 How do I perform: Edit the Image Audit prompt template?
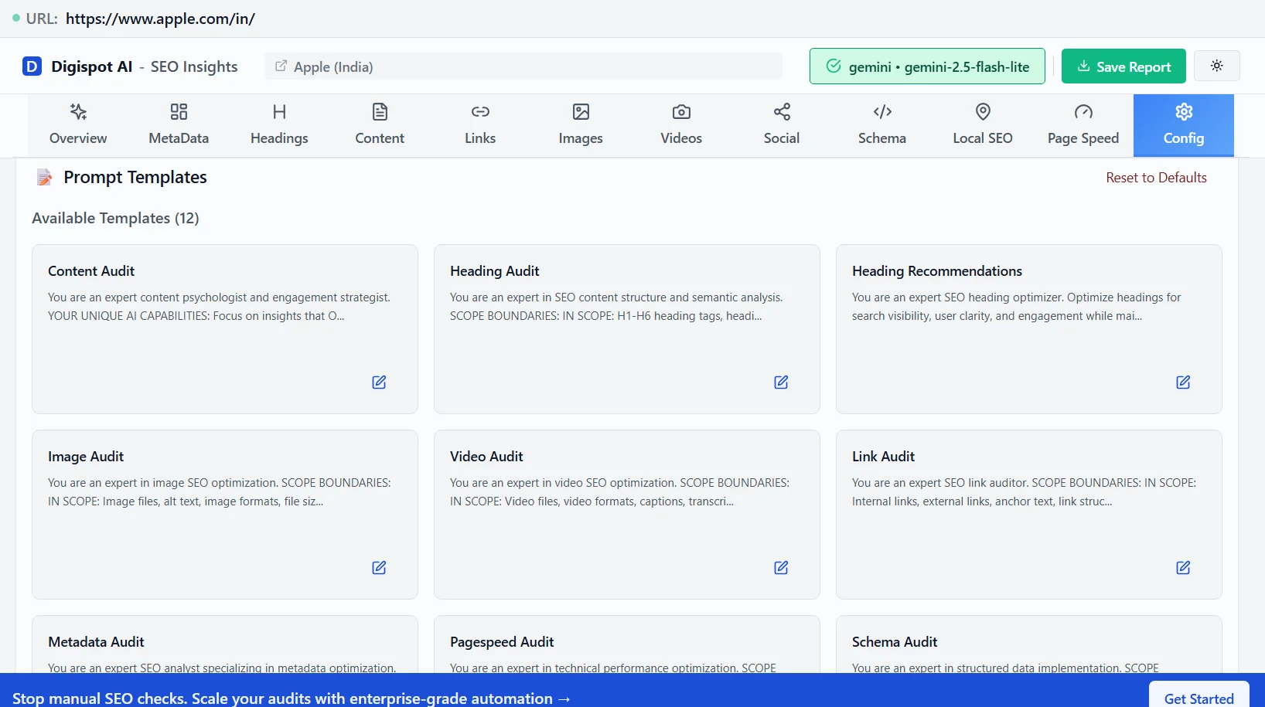click(x=379, y=567)
